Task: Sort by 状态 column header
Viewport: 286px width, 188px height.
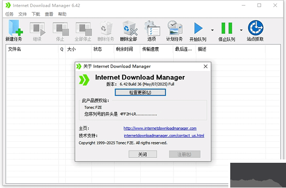Action: point(103,49)
